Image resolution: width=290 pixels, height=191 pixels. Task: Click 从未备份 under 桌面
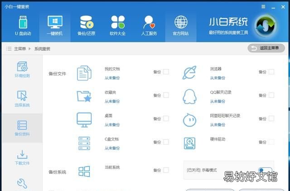point(112,125)
